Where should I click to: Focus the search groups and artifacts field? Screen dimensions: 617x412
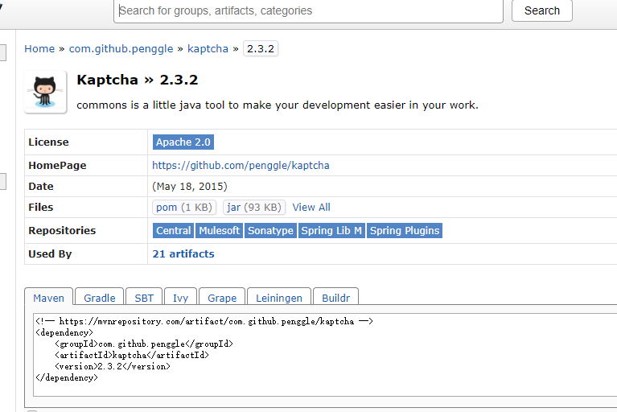point(308,10)
